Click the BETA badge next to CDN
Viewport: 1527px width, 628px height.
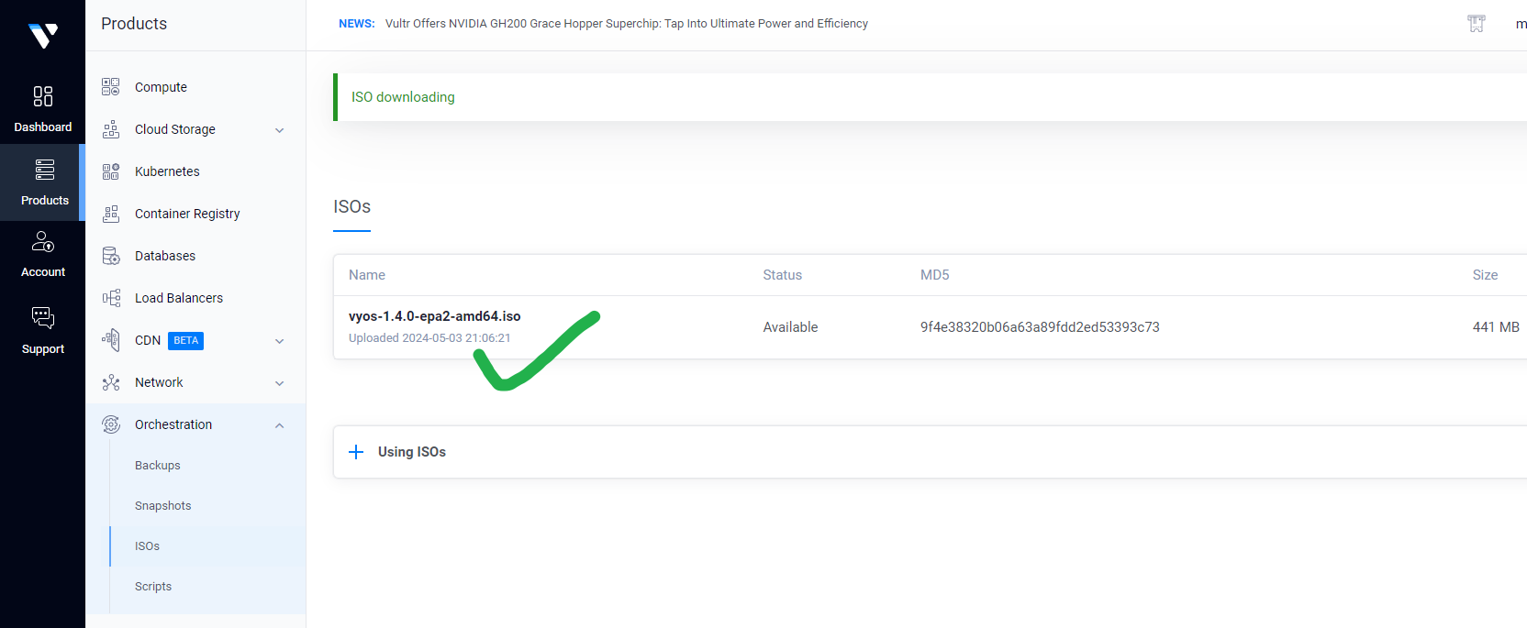185,341
